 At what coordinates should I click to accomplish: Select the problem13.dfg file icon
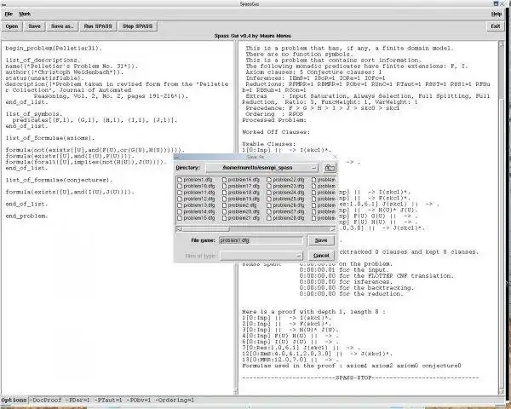[180, 205]
